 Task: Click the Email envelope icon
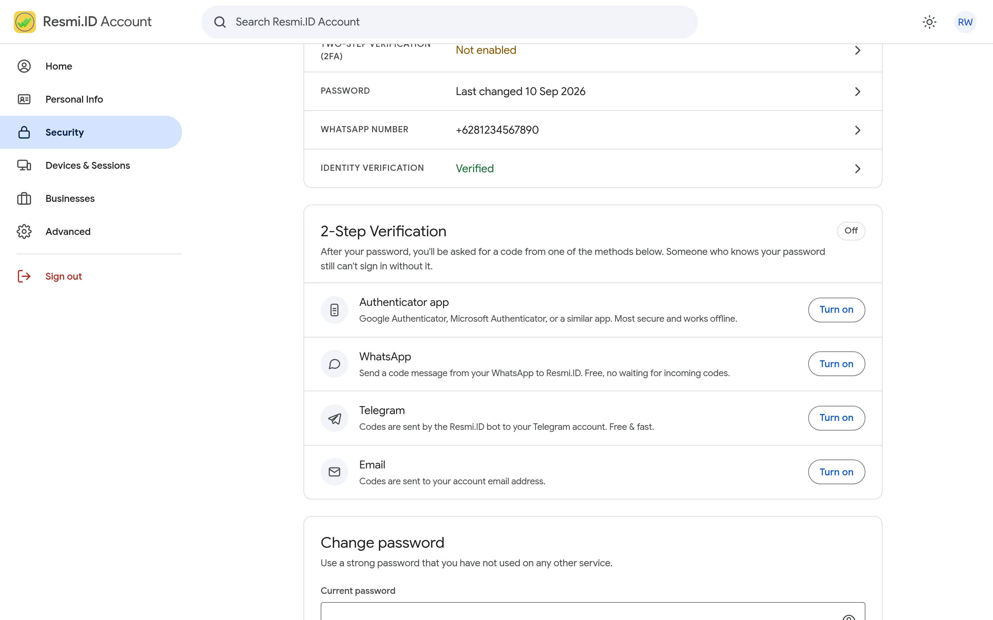[x=334, y=472]
